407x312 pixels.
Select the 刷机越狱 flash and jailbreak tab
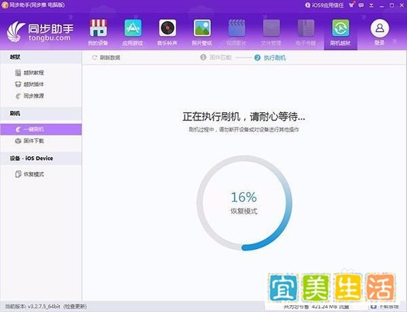click(341, 33)
